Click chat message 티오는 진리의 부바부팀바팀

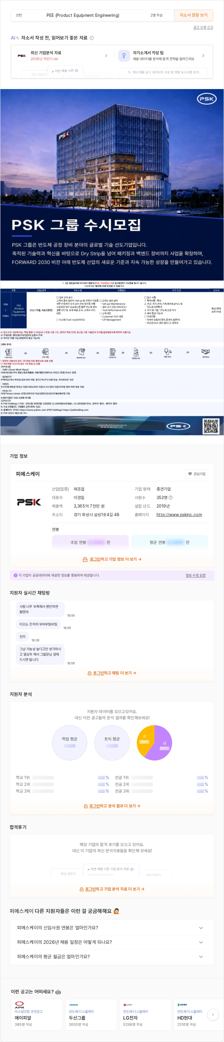38,624
